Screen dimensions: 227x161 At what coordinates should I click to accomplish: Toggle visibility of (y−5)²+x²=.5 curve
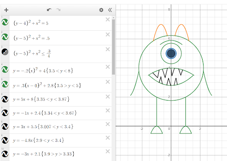(5, 37)
